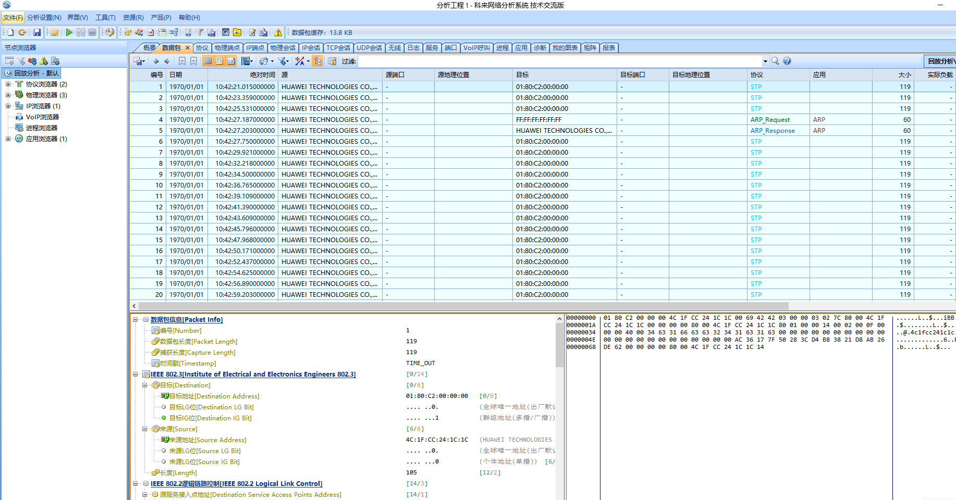Click the gray funnel filter icon in top toolbar

coord(200,32)
